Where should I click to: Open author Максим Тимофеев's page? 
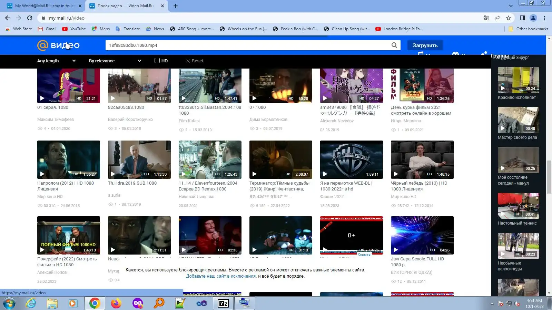point(56,119)
